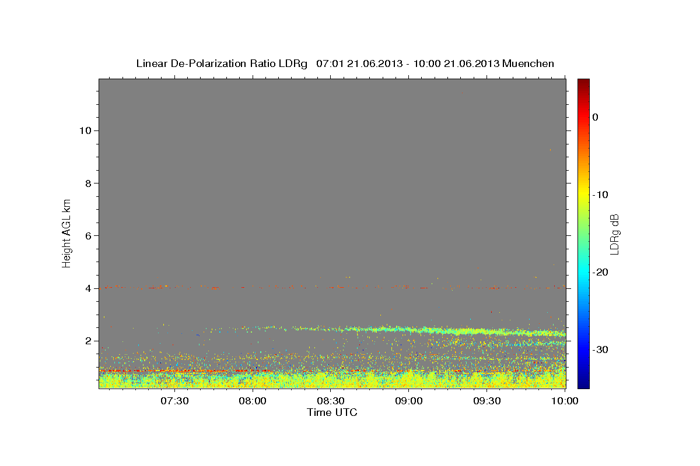Screen dimensions: 700x466
Task: Click the red dotted line at 4 km
Action: (x=332, y=287)
